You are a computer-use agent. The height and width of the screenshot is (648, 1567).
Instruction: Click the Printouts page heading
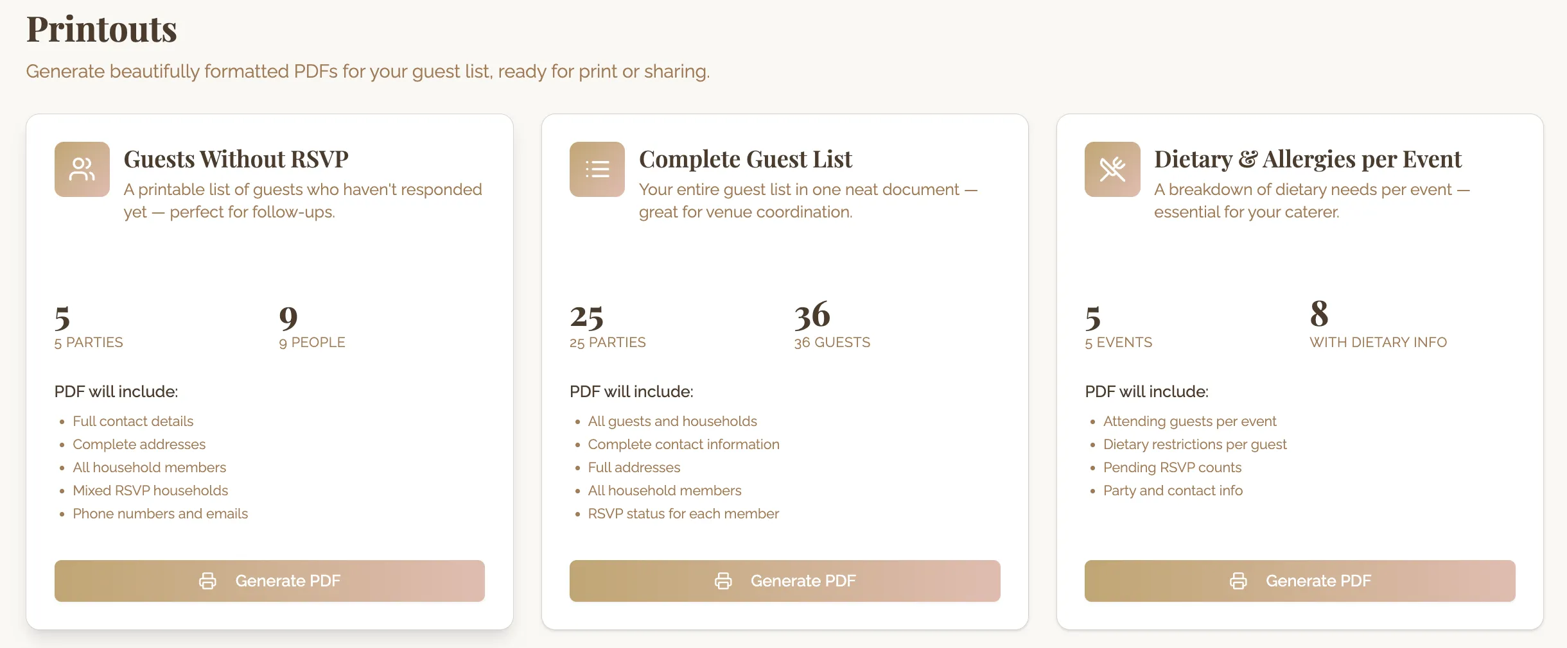click(101, 30)
